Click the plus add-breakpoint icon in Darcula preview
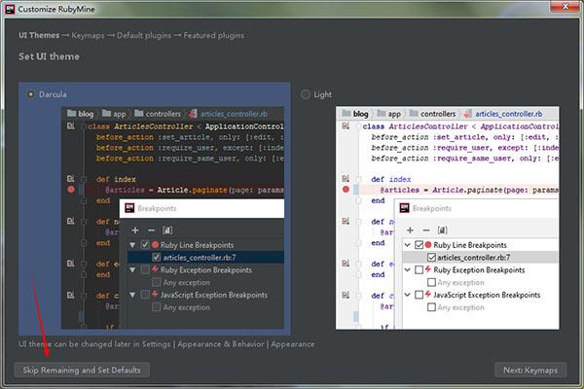Viewport: 584px width, 389px height. click(x=135, y=230)
